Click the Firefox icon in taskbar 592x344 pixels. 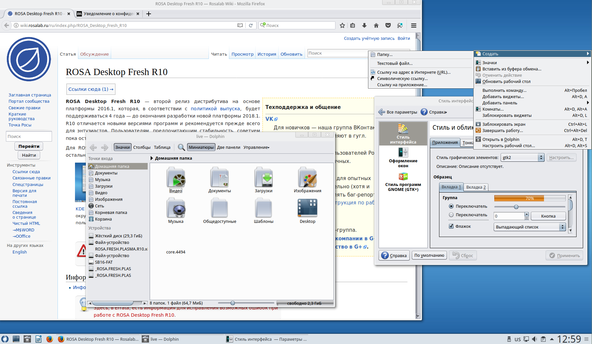(x=50, y=339)
